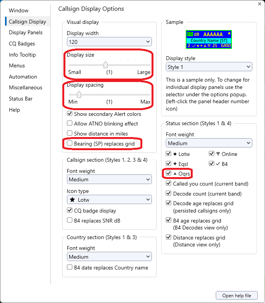Image resolution: width=265 pixels, height=303 pixels.
Task: Click the 'Visual display' group label
Action: point(83,22)
